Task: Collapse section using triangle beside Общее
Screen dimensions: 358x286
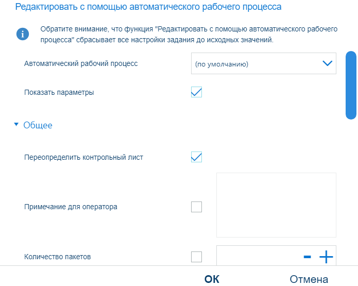Action: pyautogui.click(x=16, y=125)
